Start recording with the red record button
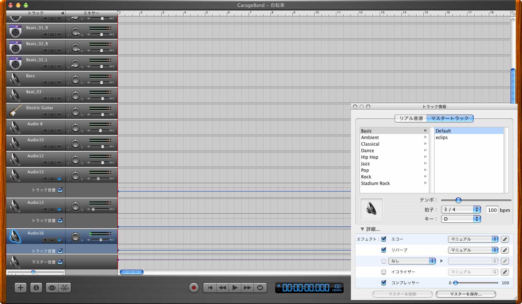The height and width of the screenshot is (304, 522). [x=194, y=288]
